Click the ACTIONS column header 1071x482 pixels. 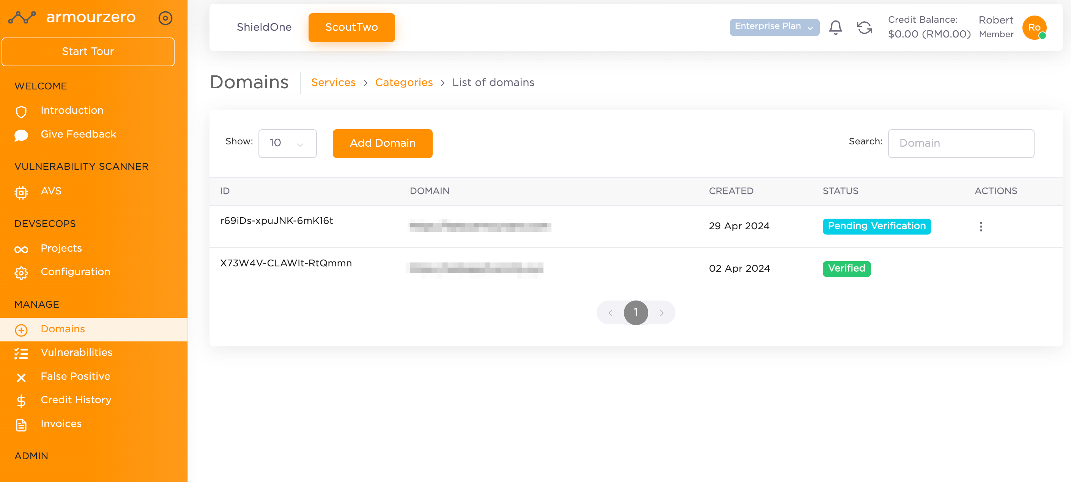click(x=996, y=191)
